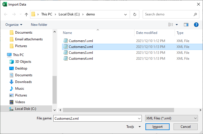Select the 3D Objects folder
The width and height of the screenshot is (203, 134).
(x=23, y=62)
